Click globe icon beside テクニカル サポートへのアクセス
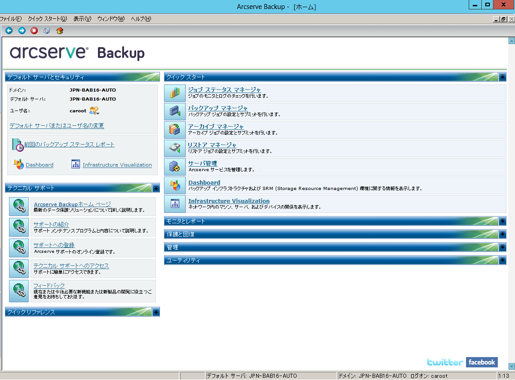The image size is (515, 380). (19, 269)
